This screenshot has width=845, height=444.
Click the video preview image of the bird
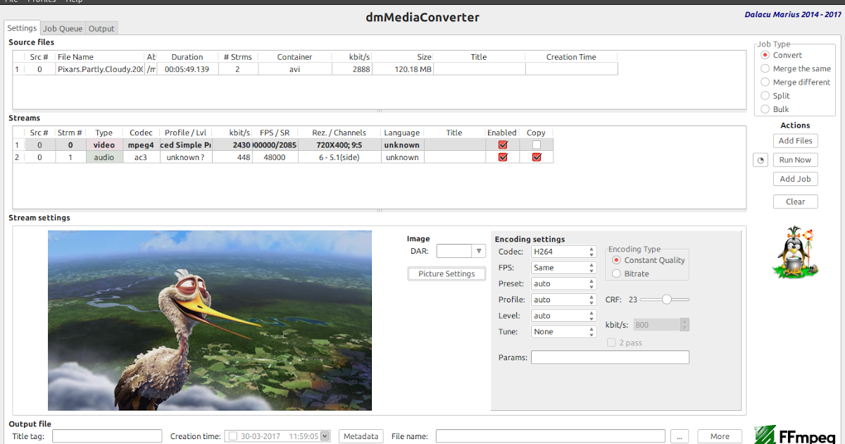coord(210,321)
